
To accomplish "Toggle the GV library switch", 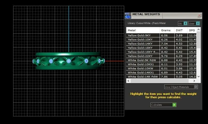I will coord(183,23).
